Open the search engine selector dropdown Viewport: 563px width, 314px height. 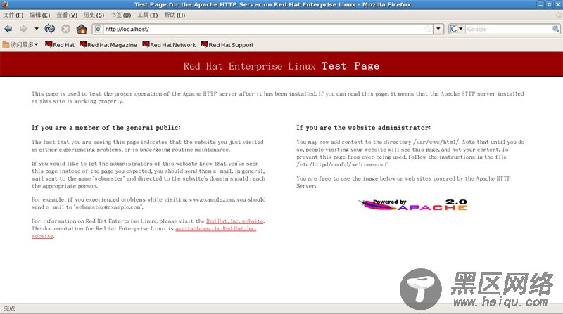(457, 29)
